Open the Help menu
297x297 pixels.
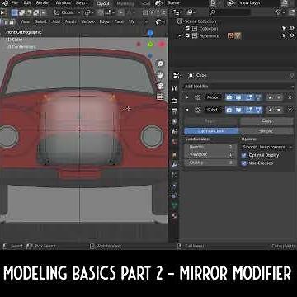tap(80, 3)
